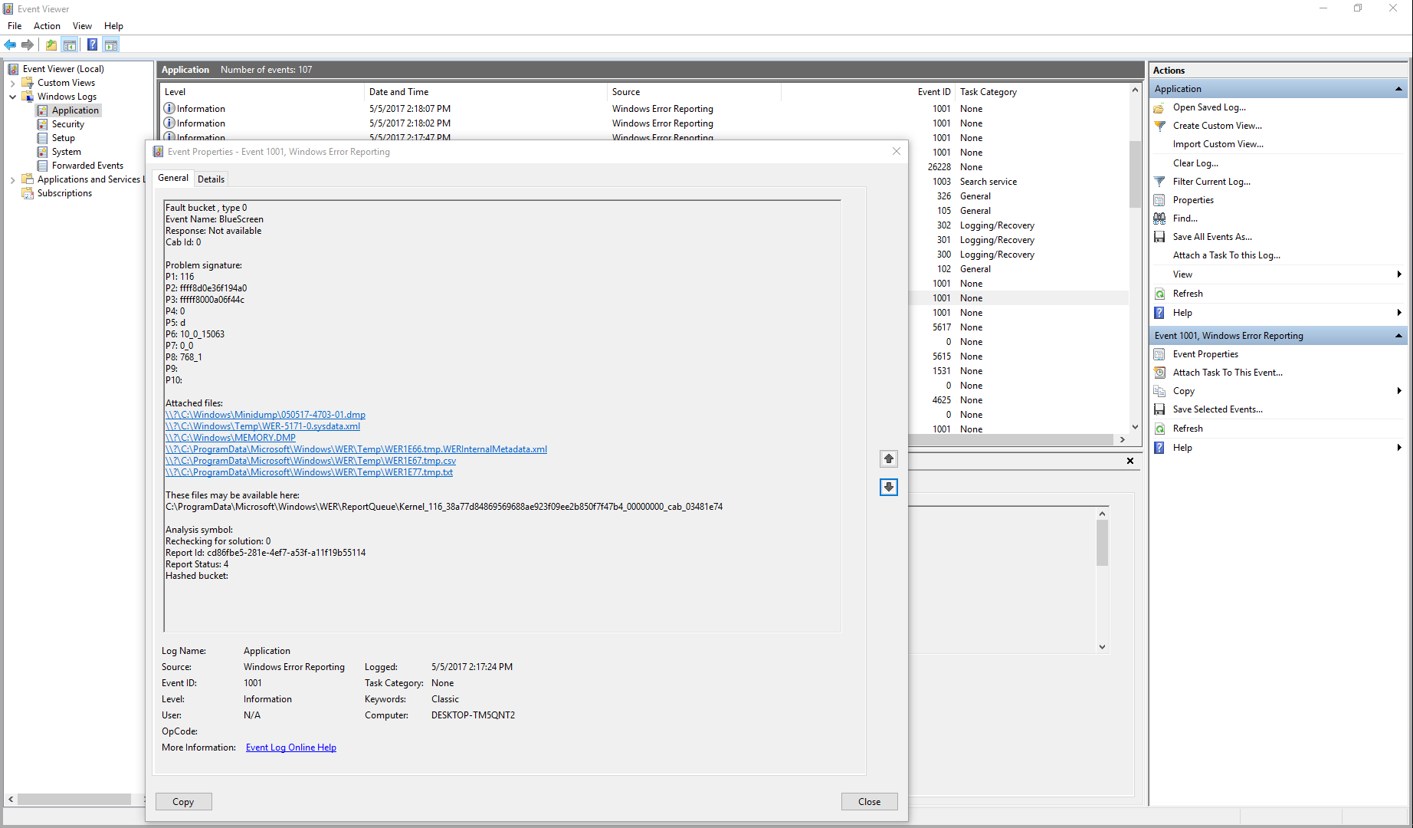Click the Back arrow toolbar icon
The image size is (1413, 828).
(x=10, y=44)
